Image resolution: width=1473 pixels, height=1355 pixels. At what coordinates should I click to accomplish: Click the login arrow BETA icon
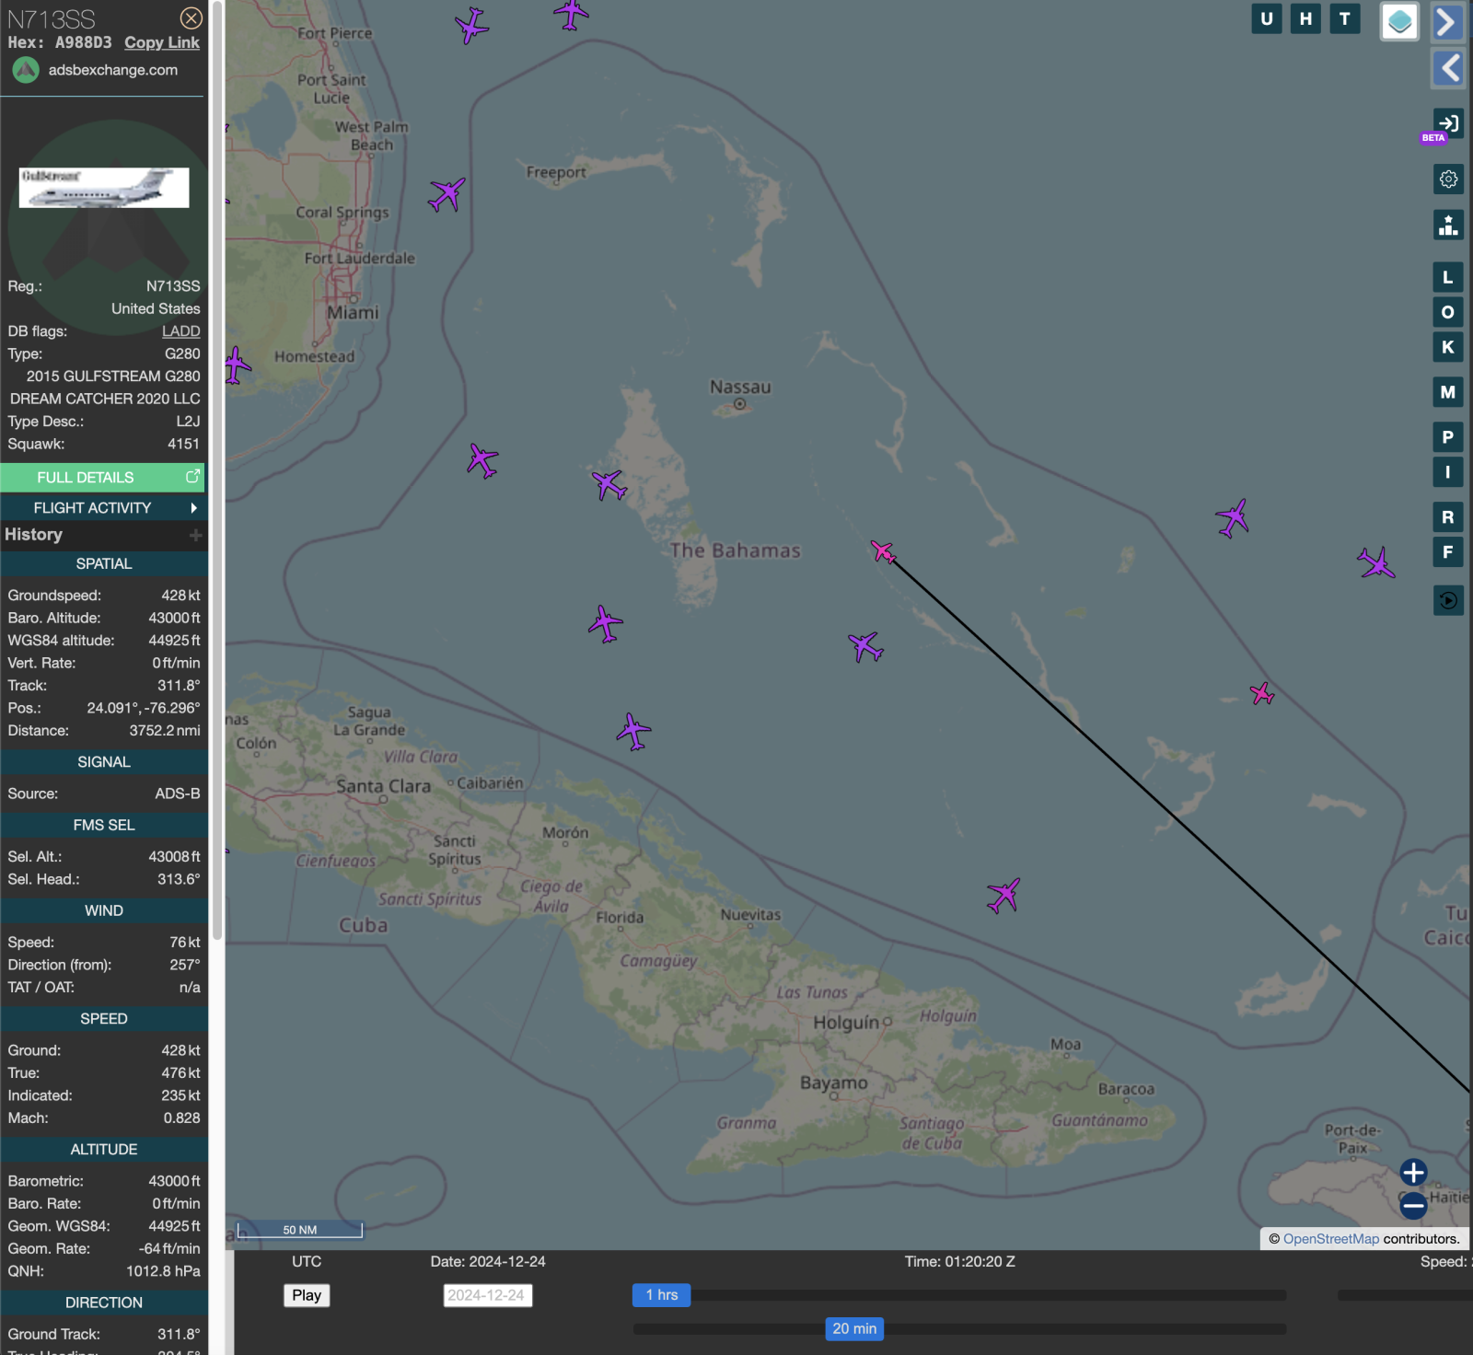coord(1447,123)
